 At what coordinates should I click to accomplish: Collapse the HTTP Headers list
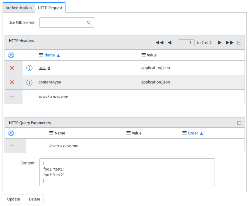[x=239, y=43]
